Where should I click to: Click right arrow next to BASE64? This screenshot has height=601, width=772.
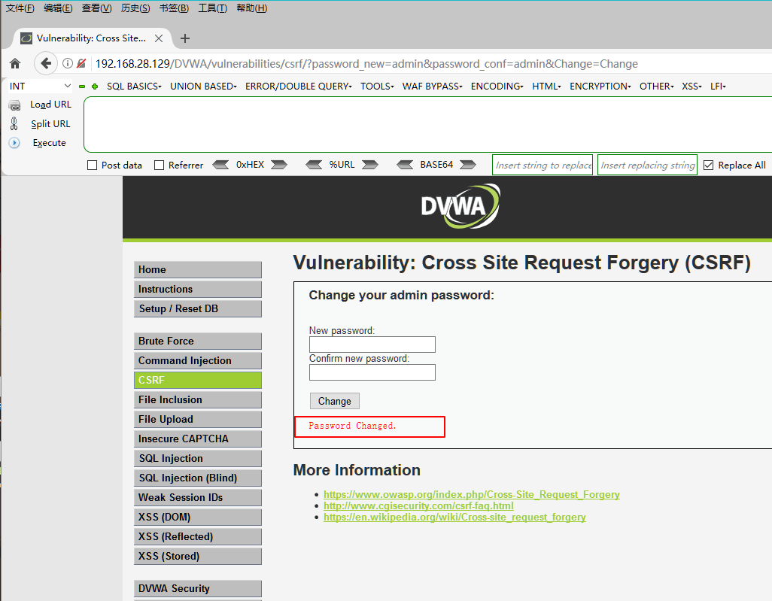468,165
